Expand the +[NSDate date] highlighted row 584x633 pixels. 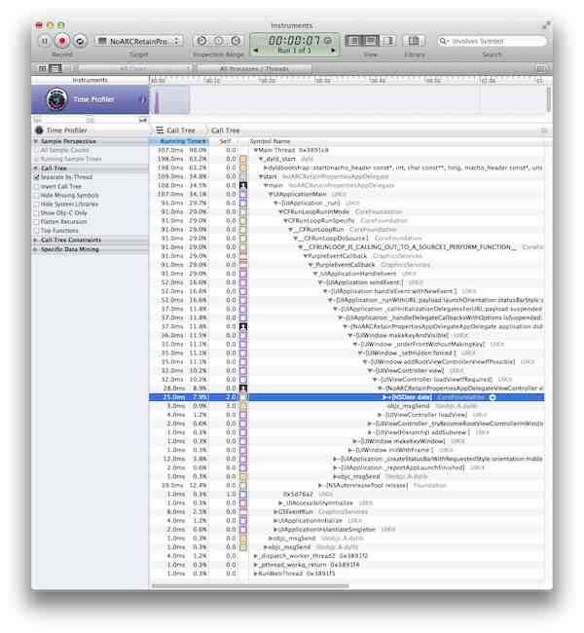coord(384,397)
